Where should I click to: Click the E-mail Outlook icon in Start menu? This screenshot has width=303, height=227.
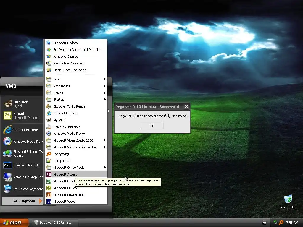[x=7, y=116]
